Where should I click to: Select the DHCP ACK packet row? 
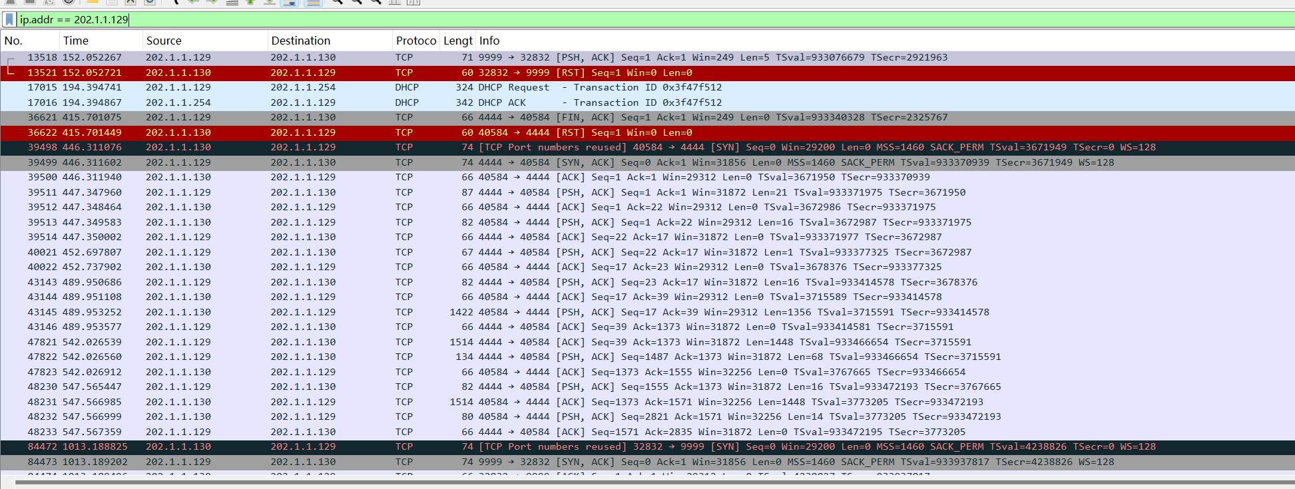647,102
